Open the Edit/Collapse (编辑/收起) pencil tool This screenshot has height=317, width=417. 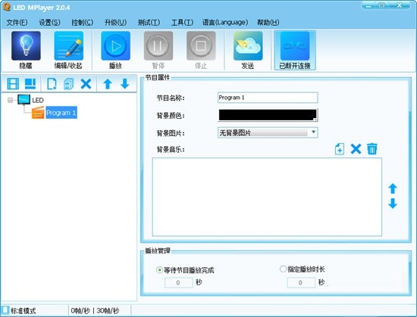click(68, 46)
